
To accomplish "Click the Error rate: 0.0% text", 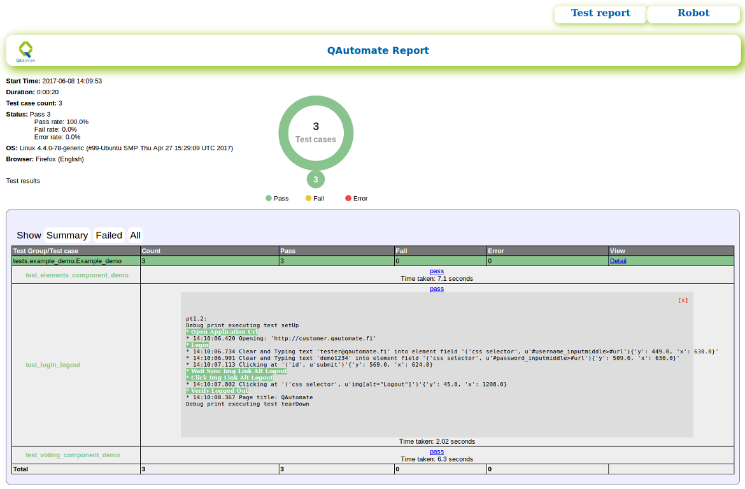I will [x=57, y=138].
